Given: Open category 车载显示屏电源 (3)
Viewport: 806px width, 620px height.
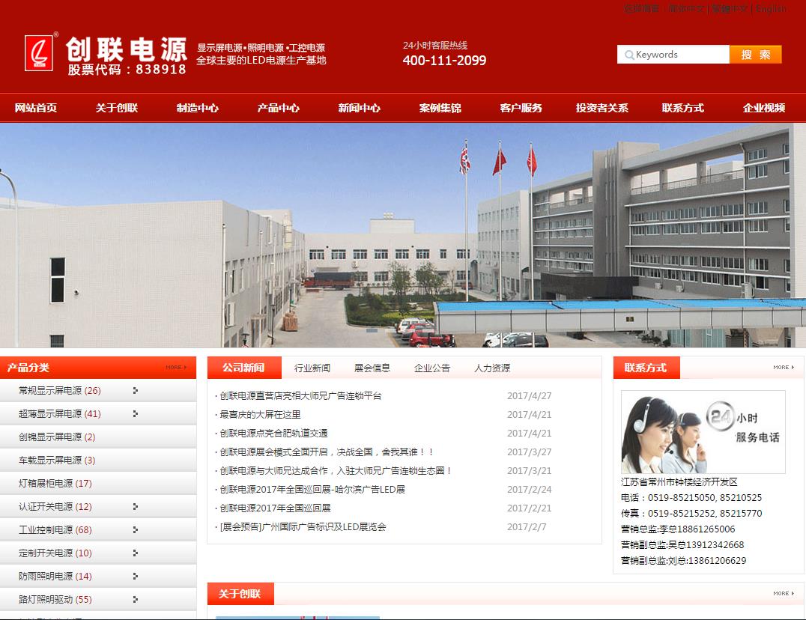Looking at the screenshot, I should coord(57,460).
